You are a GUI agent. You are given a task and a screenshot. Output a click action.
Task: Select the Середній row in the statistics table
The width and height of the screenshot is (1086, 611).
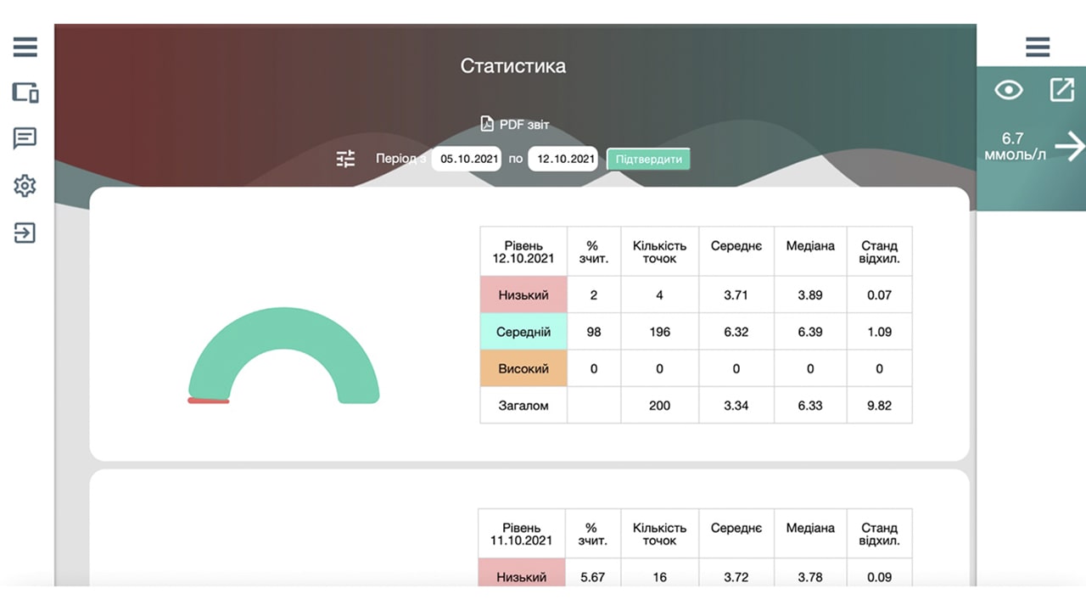point(523,332)
